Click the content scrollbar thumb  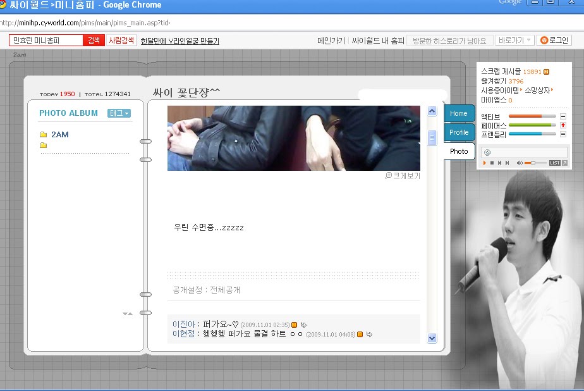432,138
